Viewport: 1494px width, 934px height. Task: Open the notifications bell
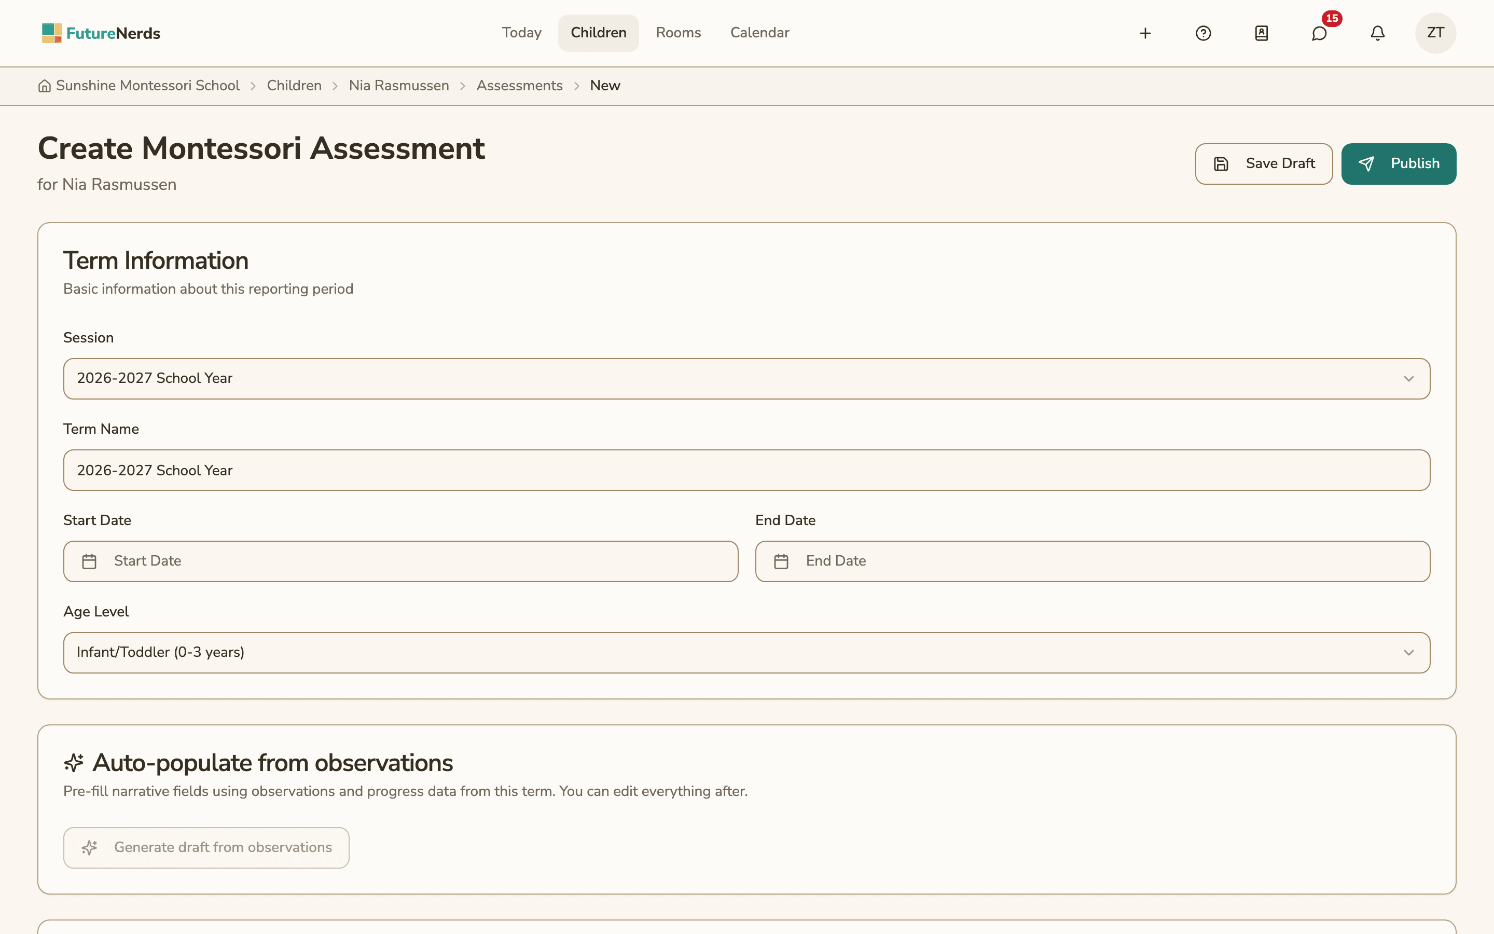pyautogui.click(x=1377, y=33)
